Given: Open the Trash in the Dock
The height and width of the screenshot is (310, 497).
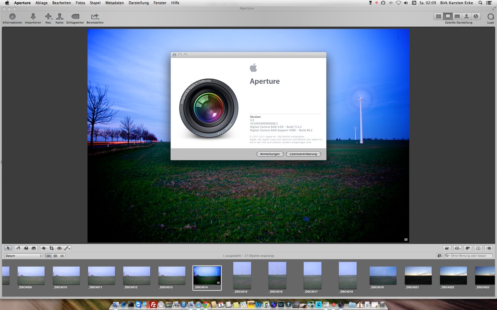Looking at the screenshot, I should [x=382, y=305].
